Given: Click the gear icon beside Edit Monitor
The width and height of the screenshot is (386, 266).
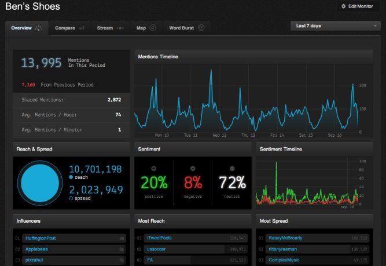Looking at the screenshot, I should pos(344,6).
